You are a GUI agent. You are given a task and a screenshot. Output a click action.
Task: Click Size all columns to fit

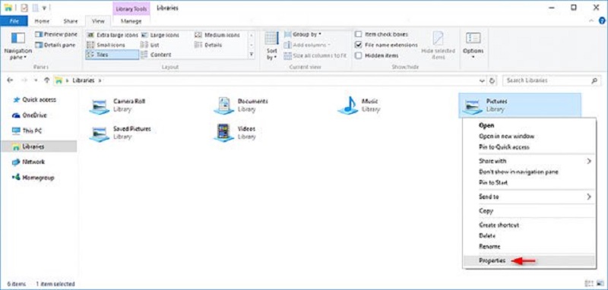tap(315, 55)
